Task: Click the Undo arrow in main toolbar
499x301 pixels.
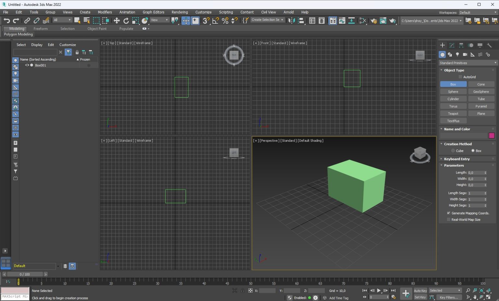Action: click(x=7, y=20)
